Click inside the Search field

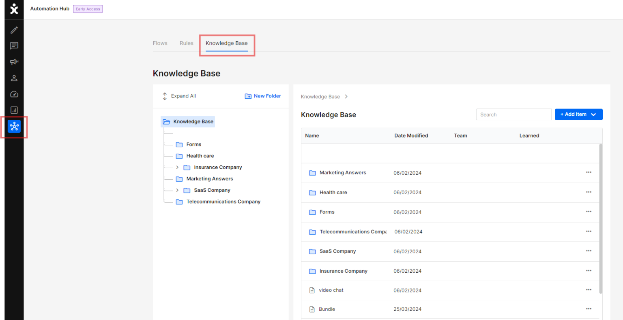coord(514,114)
